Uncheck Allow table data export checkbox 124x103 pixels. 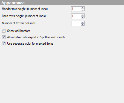pyautogui.click(x=4, y=37)
